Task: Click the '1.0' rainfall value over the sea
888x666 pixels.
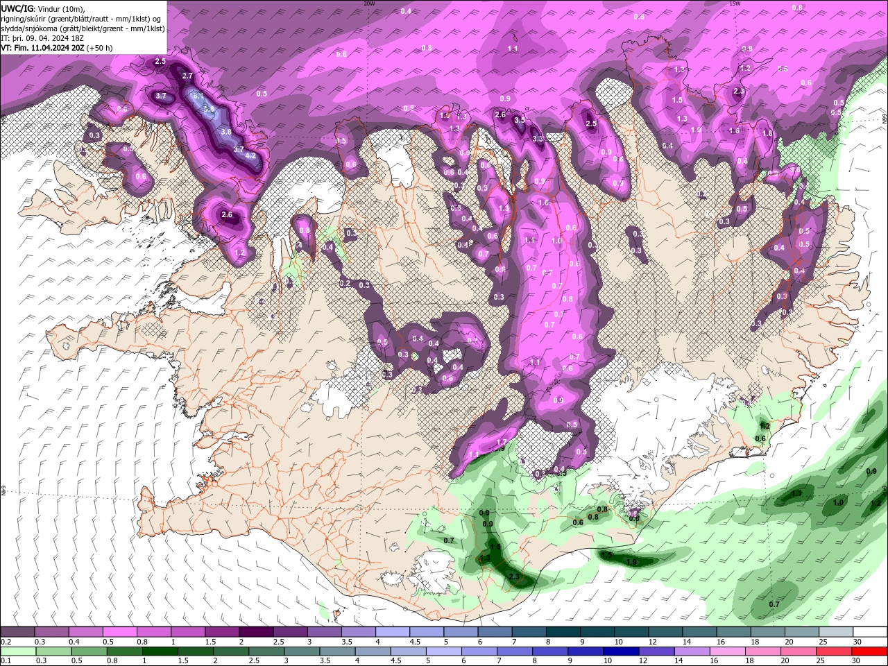Action: 838,502
